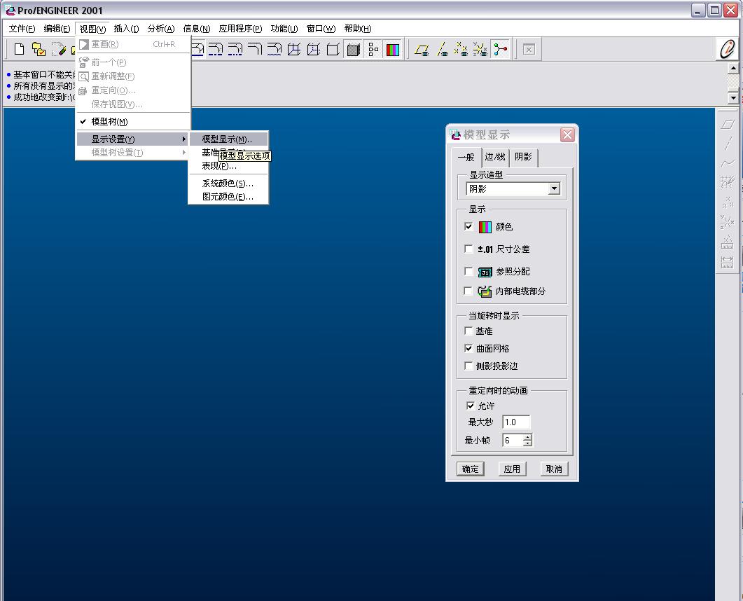Decrease the 最小帧 stepper value
Viewport: 743px width, 601px height.
pos(527,443)
